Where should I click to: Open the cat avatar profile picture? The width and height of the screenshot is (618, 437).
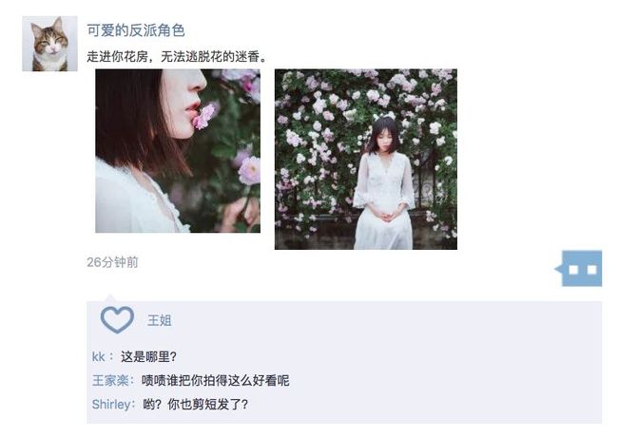[49, 44]
